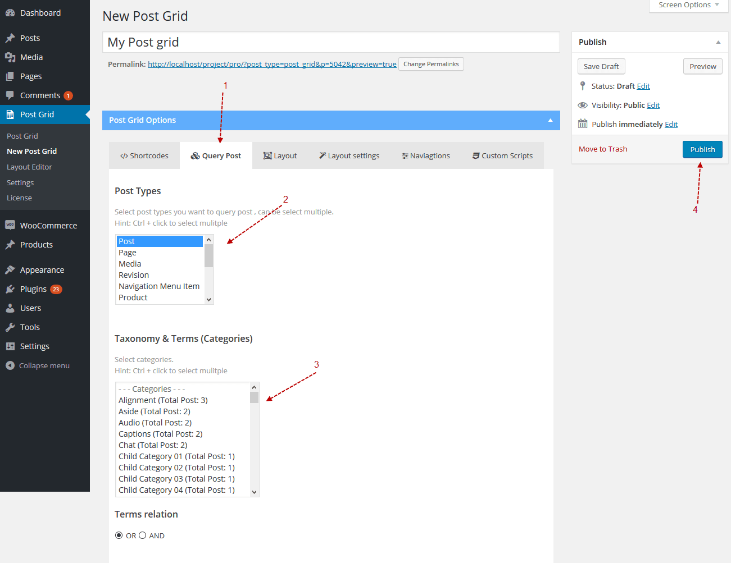Image resolution: width=731 pixels, height=563 pixels.
Task: Click the comments count badge showing 1
Action: (x=68, y=95)
